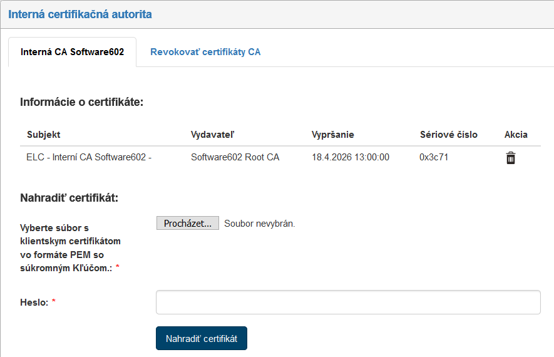Viewport: 554px width, 357px height.
Task: Switch to the Revokovať certifikáty CA tab
Action: (x=205, y=52)
